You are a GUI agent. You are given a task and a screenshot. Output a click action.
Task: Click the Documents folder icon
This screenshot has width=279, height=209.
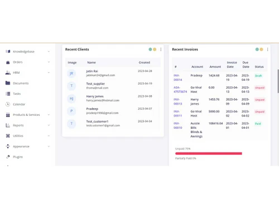[x=8, y=83]
